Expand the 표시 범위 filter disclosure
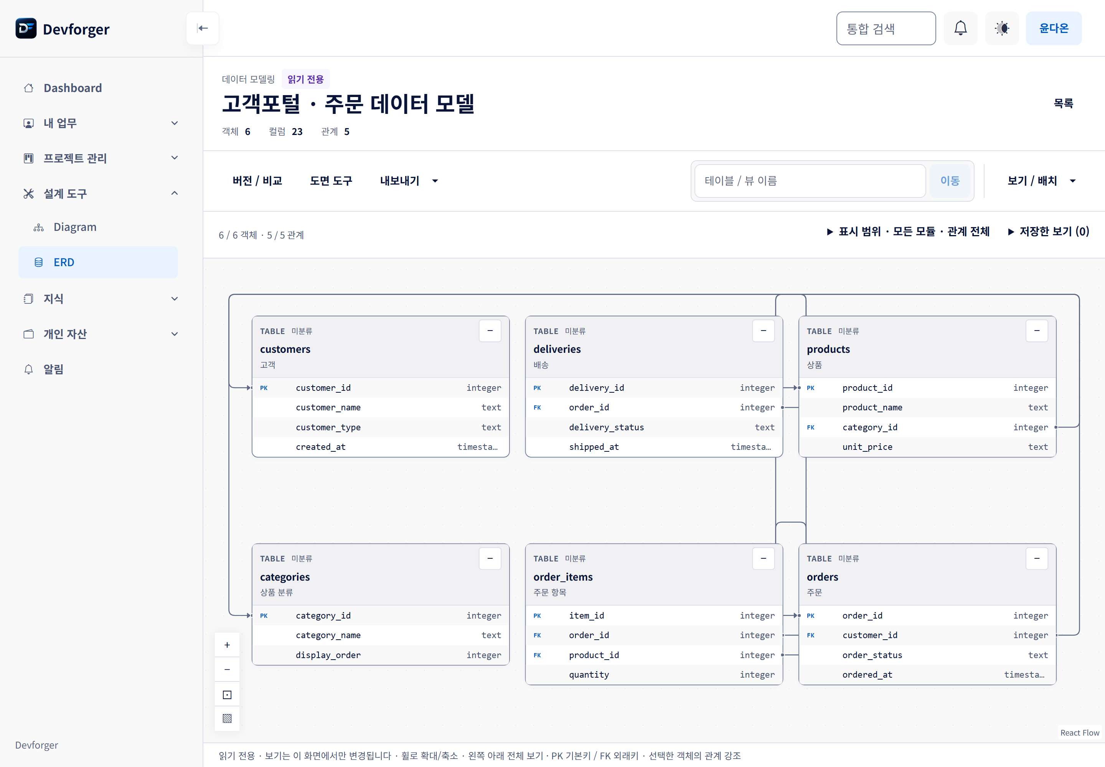 (x=908, y=232)
